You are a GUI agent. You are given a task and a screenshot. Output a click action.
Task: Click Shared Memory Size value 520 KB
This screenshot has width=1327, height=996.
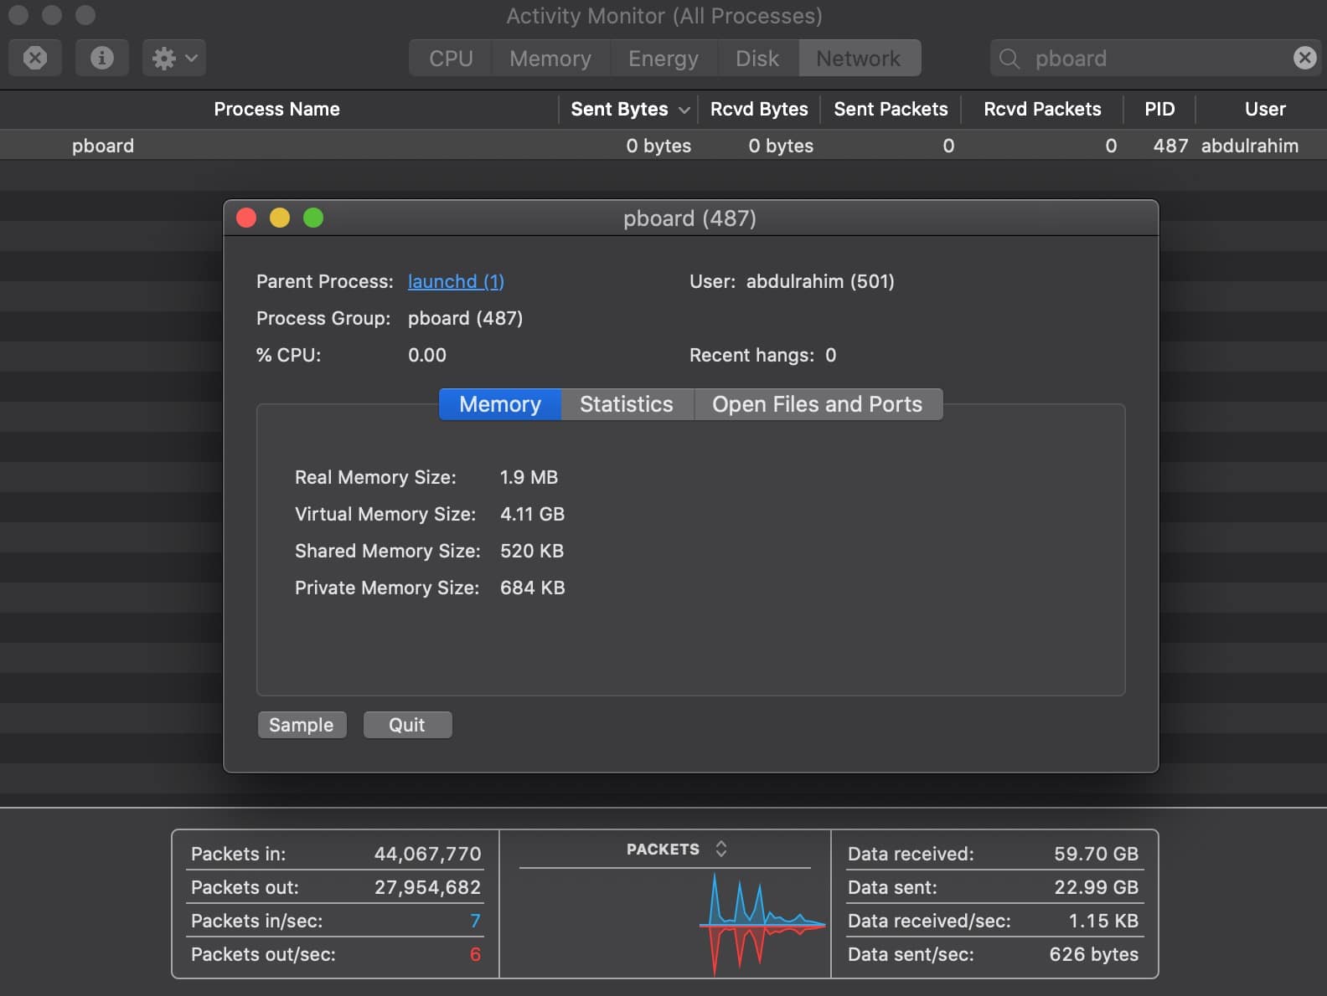(x=532, y=551)
